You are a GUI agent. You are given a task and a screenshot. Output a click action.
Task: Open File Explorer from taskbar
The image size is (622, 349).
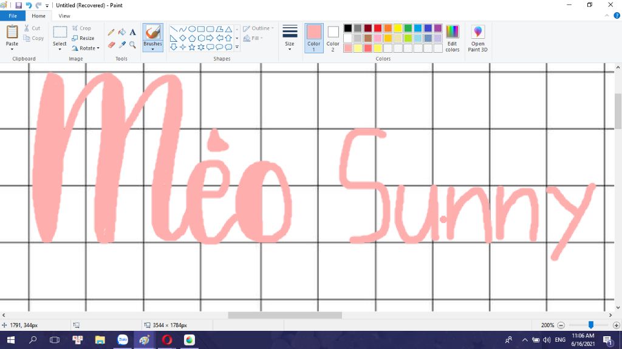100,340
